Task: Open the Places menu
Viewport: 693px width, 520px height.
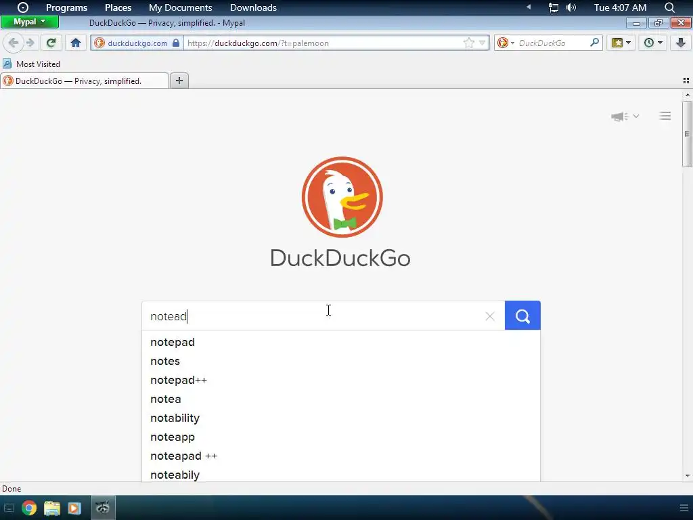Action: point(118,7)
